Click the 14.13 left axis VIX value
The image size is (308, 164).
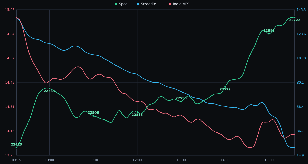[10, 131]
